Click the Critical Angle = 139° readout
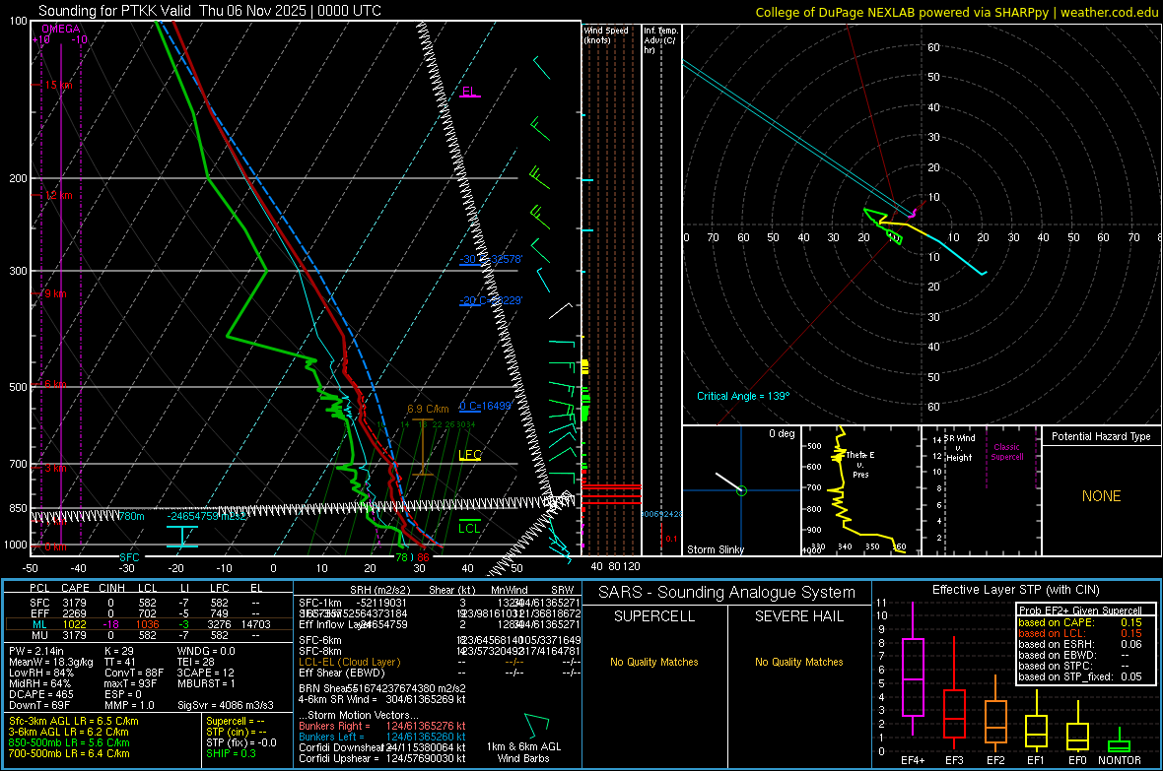Screen dimensions: 1163x771 click(x=743, y=396)
